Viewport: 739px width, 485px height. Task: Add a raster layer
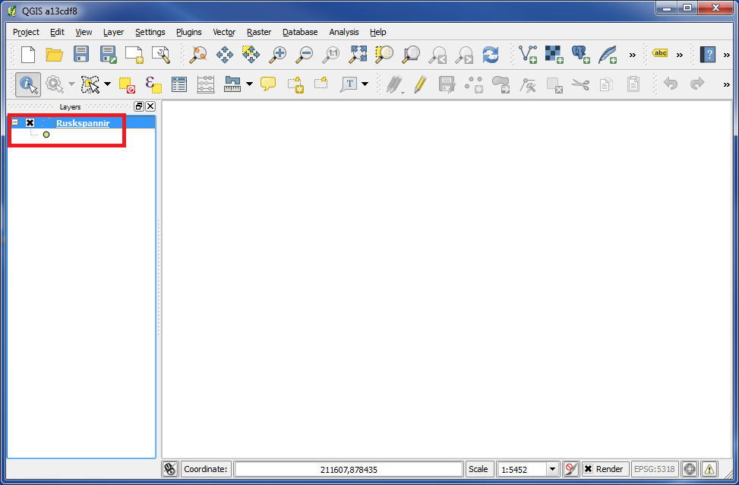(554, 55)
